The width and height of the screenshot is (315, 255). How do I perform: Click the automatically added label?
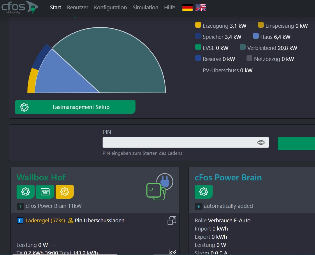pyautogui.click(x=228, y=206)
